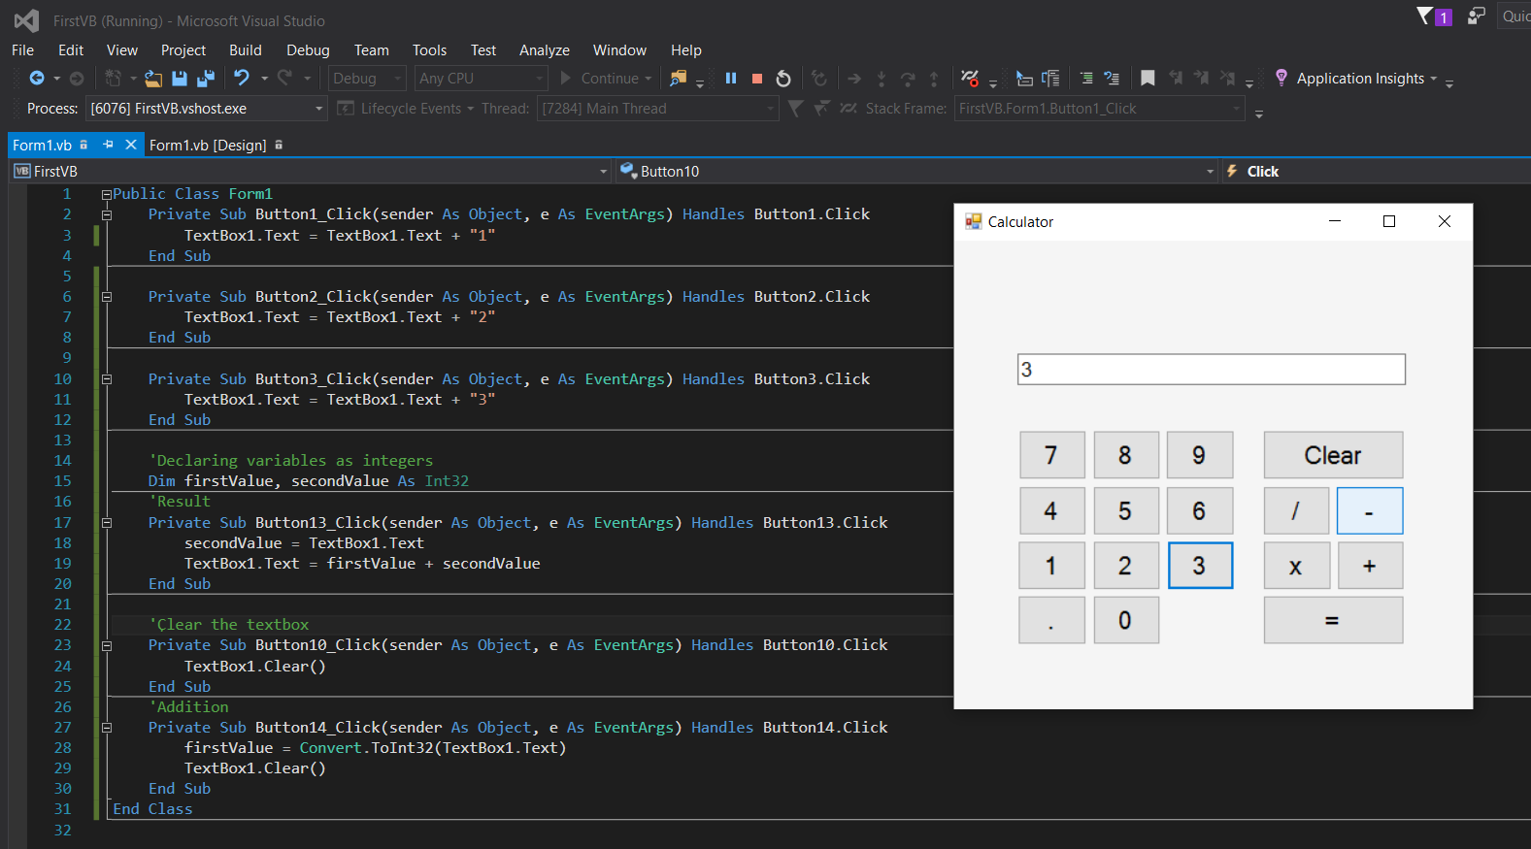
Task: Open the Process FirstVB.vshost.exe dropdown
Action: pyautogui.click(x=206, y=109)
